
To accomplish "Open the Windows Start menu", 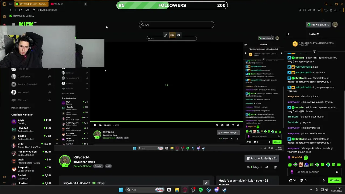I will point(121,190).
